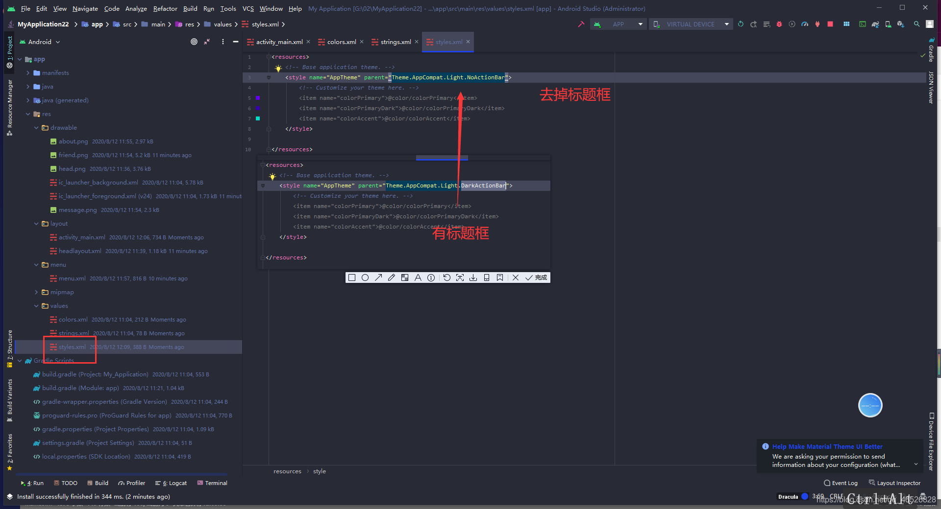Screen dimensions: 941x509
Task: Start debugging with the red bug icon
Action: tap(779, 24)
